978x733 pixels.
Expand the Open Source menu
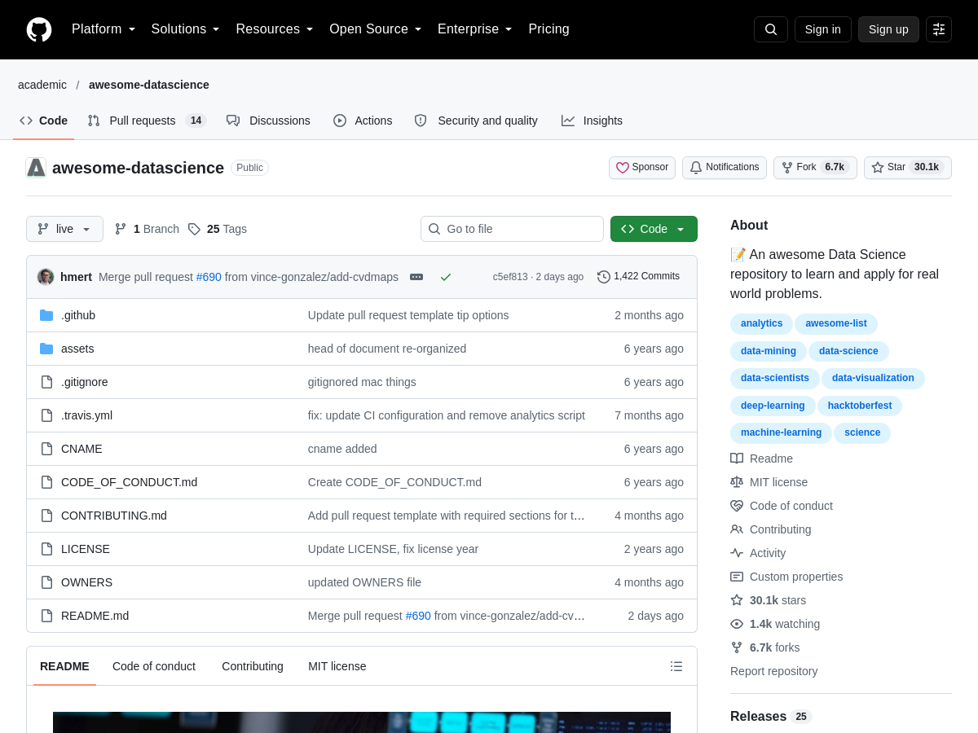click(x=376, y=29)
